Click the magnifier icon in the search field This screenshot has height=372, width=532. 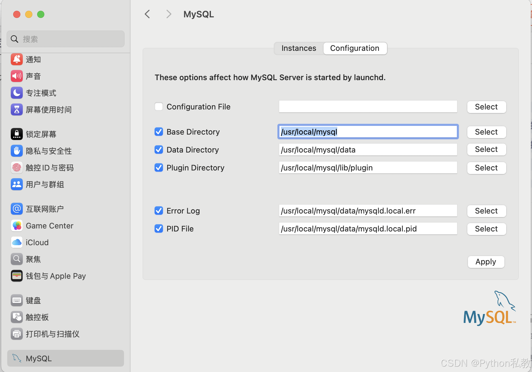(14, 39)
